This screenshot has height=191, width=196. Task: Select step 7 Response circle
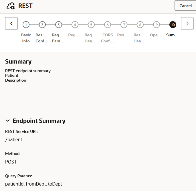[x=124, y=25]
